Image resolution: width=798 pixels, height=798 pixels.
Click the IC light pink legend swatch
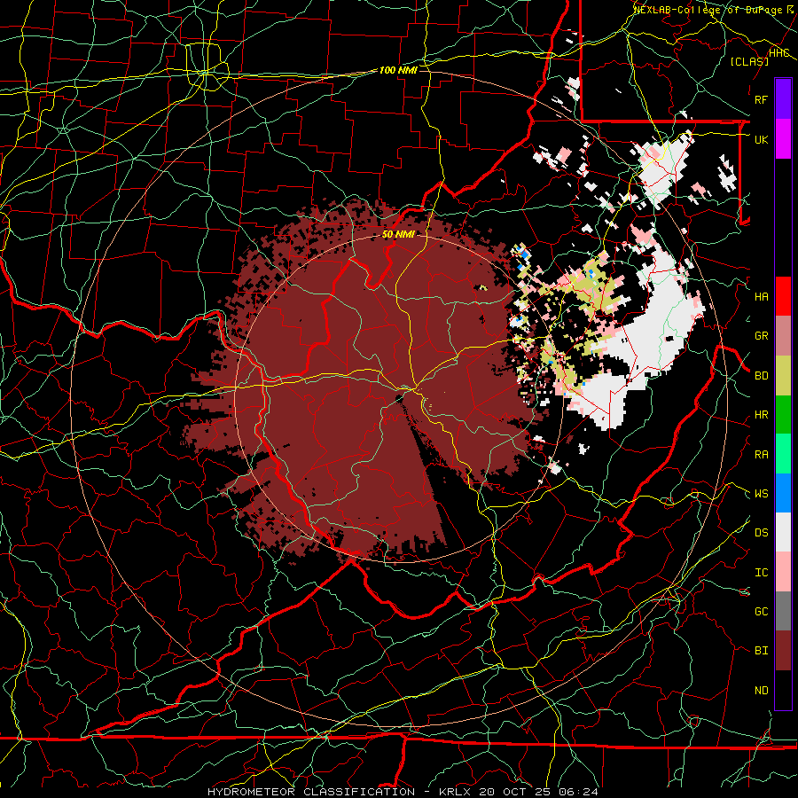783,572
